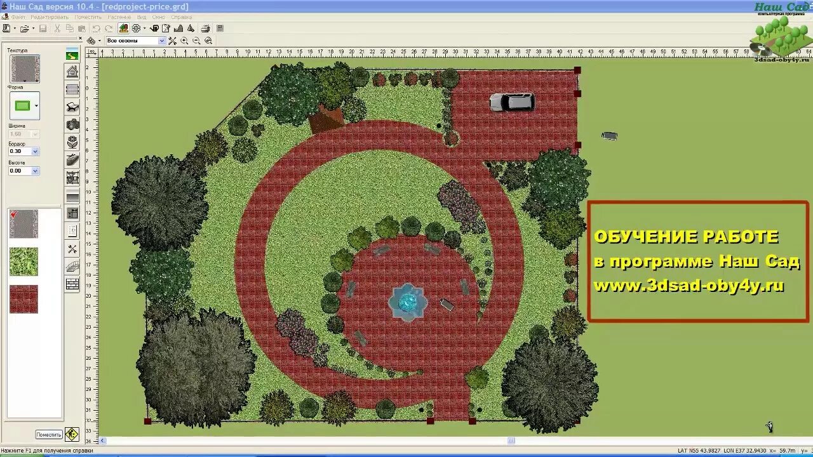Select the crossed tools tab icon in sidebar
The image size is (813, 457).
tap(72, 248)
